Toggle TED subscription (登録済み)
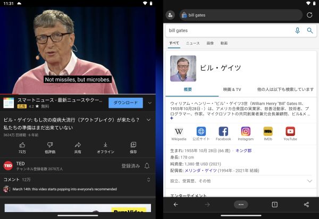This screenshot has height=219, width=319. [x=130, y=166]
